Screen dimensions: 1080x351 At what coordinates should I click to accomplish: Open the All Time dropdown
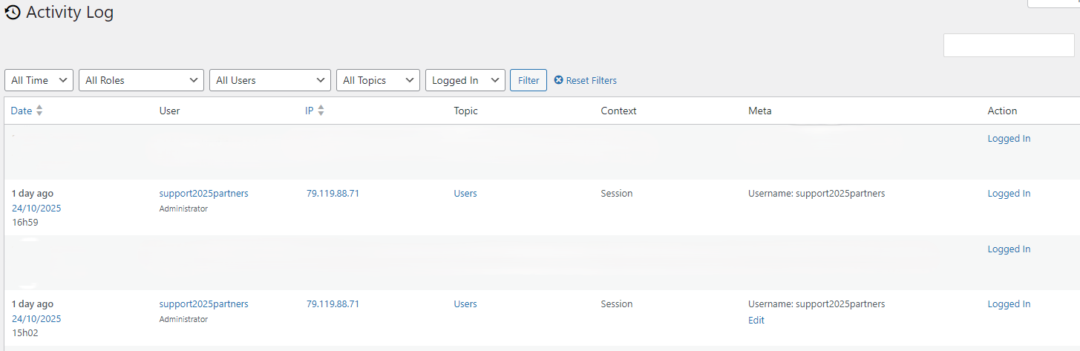(39, 80)
